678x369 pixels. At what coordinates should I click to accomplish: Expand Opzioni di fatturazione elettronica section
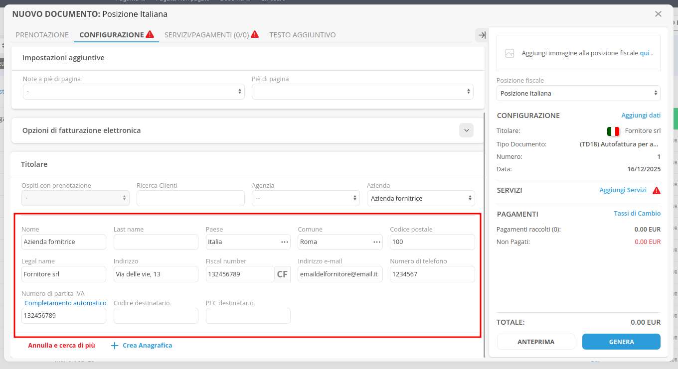(467, 130)
